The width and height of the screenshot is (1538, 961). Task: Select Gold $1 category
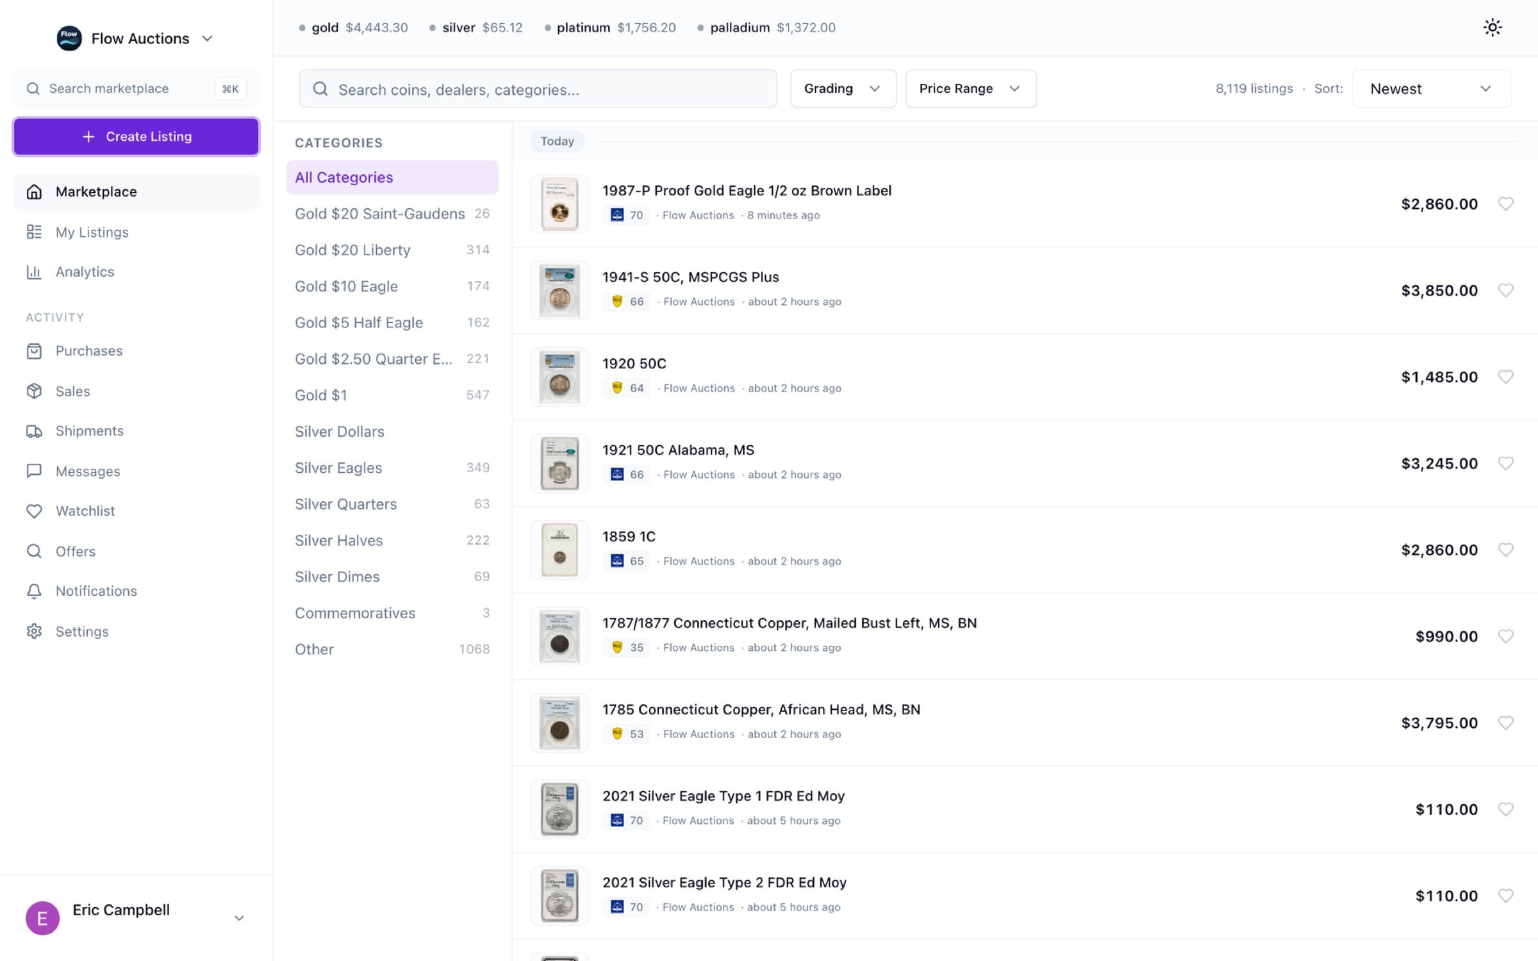tap(392, 395)
